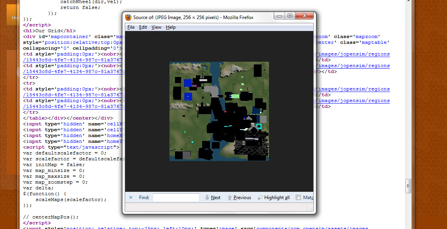Click the vertical scrollbar thumb in the page source window
The height and width of the screenshot is (229, 447).
408,186
